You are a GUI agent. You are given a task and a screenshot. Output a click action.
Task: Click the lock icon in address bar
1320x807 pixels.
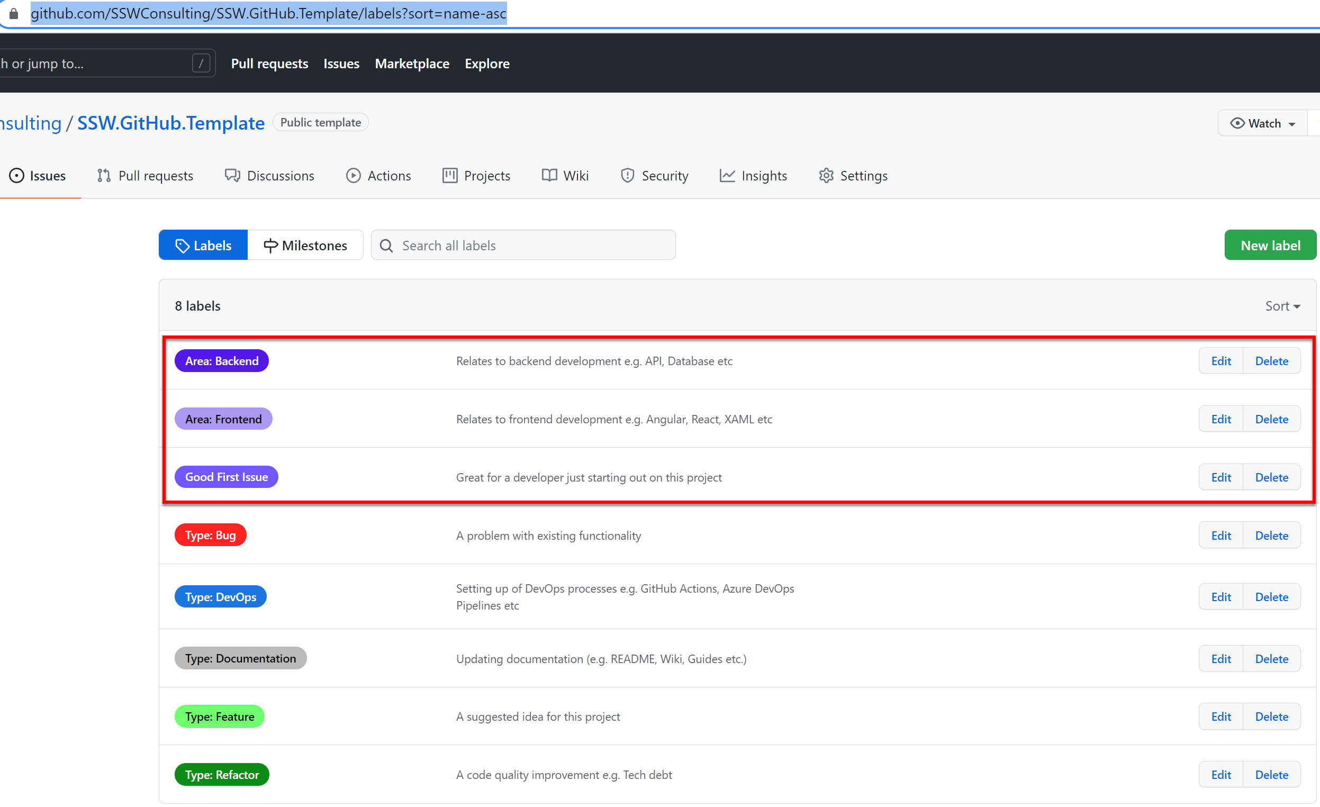tap(14, 13)
